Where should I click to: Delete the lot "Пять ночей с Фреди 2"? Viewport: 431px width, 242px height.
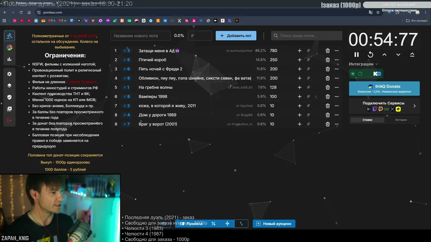tap(328, 69)
